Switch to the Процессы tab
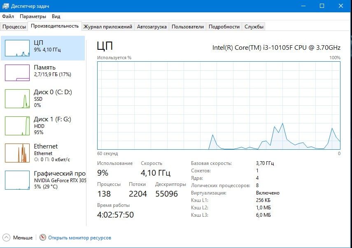Screen dimensions: 352x248 coord(14,27)
